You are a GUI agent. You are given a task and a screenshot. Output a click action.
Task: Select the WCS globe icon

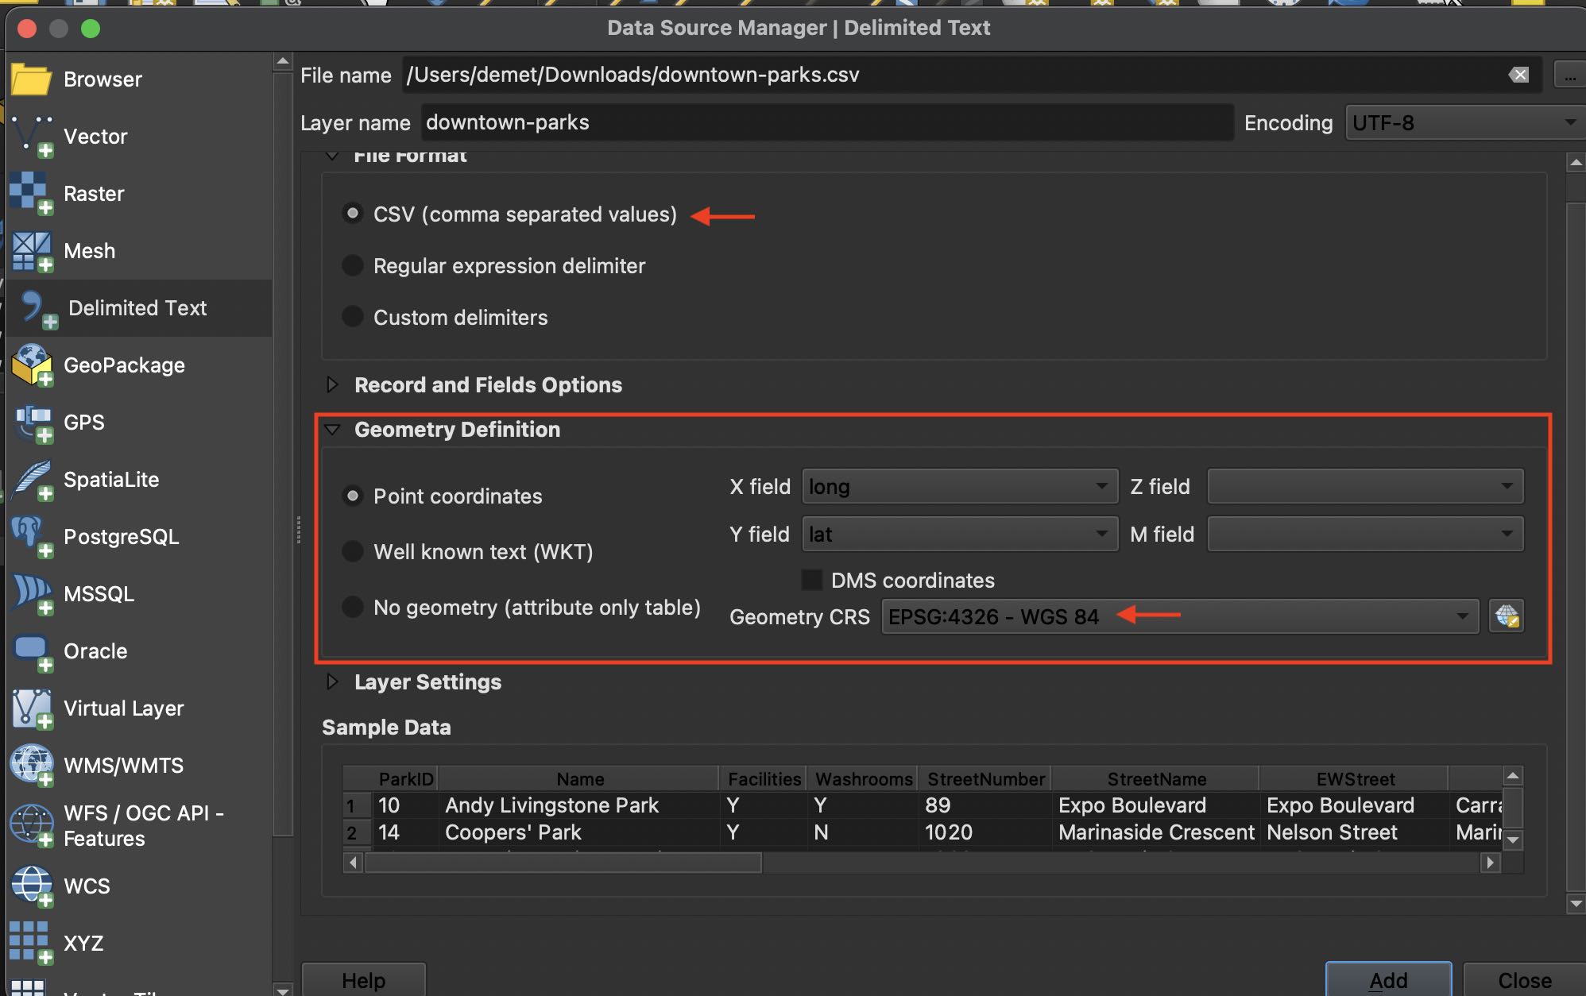coord(32,886)
